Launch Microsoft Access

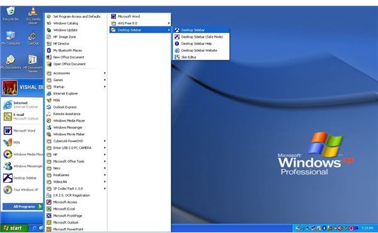click(x=76, y=202)
